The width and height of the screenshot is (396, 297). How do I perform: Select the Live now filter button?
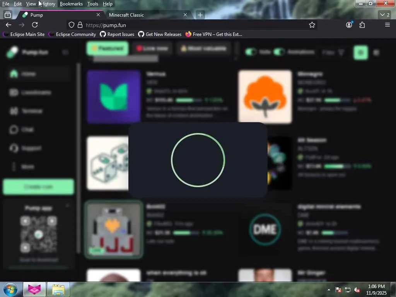[x=152, y=48]
